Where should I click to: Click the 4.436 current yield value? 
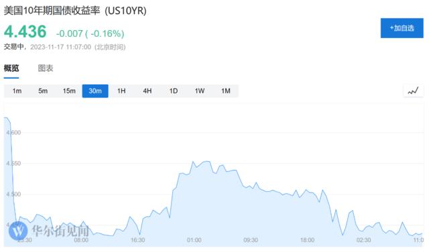[25, 31]
